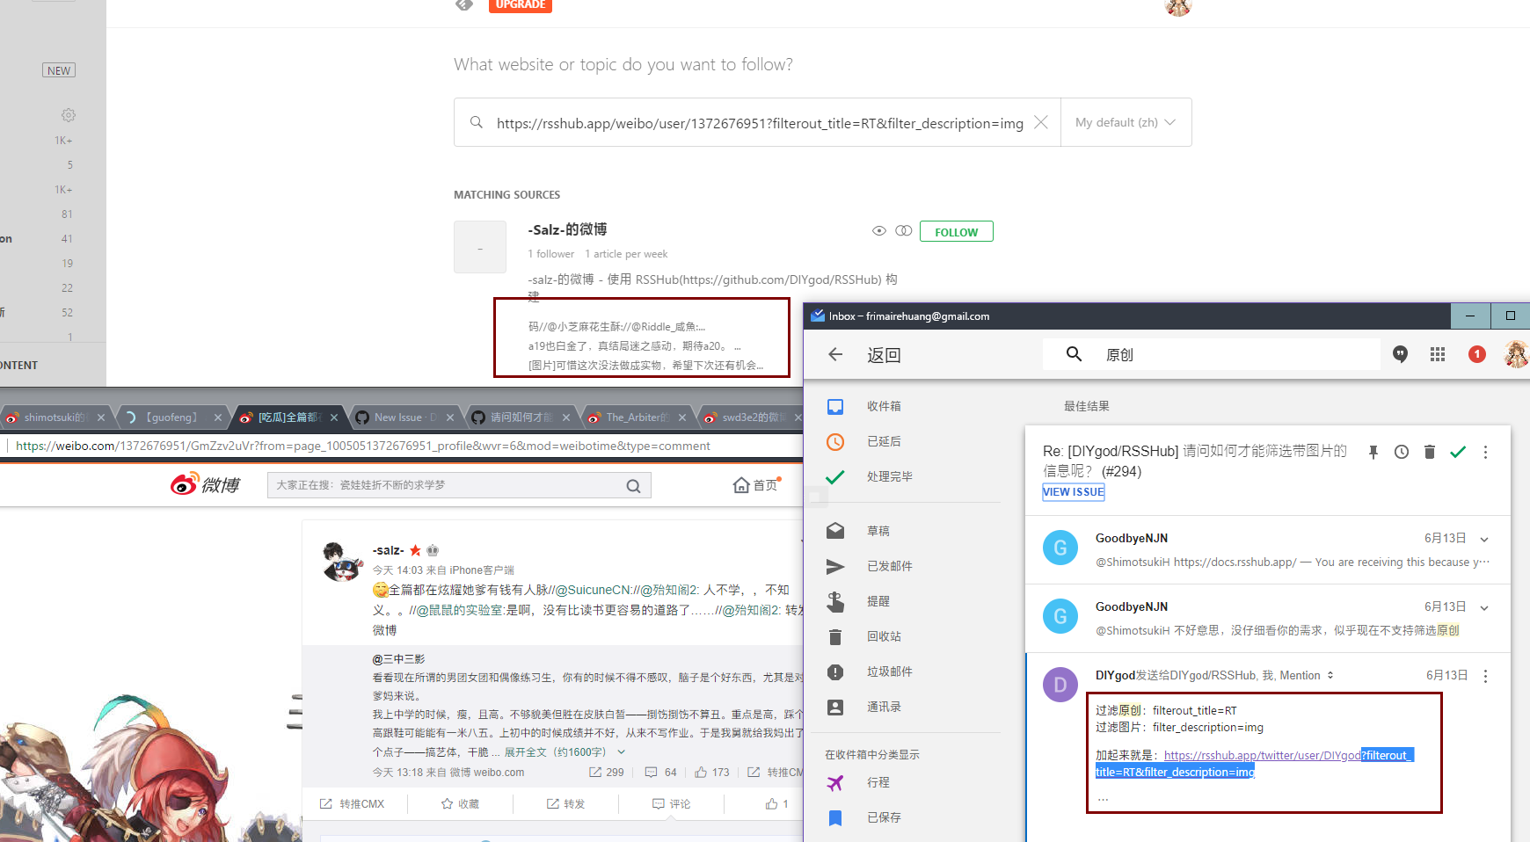The width and height of the screenshot is (1530, 842).
Task: Mark the issue email done with green check
Action: 1458,452
